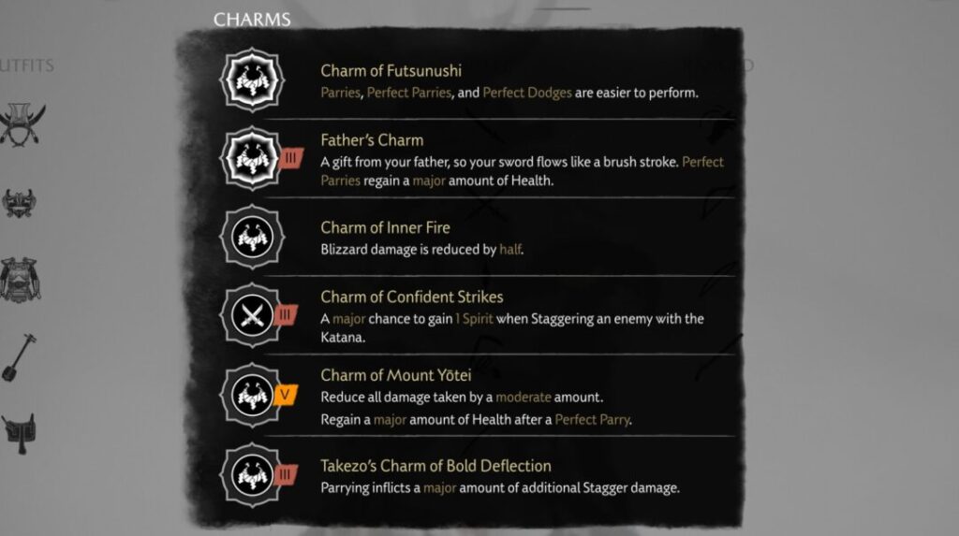This screenshot has height=536, width=959.
Task: Select the Charm of Mount Yōtei icon
Action: (x=252, y=395)
